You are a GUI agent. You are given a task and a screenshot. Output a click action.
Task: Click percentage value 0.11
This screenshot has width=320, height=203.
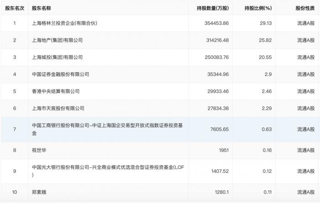coord(267,192)
